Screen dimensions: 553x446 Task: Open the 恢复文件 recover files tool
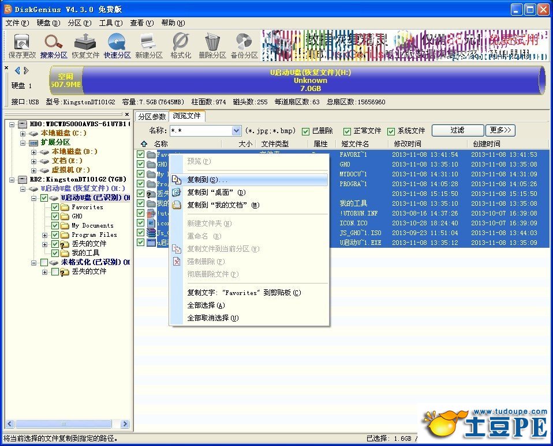click(x=85, y=46)
